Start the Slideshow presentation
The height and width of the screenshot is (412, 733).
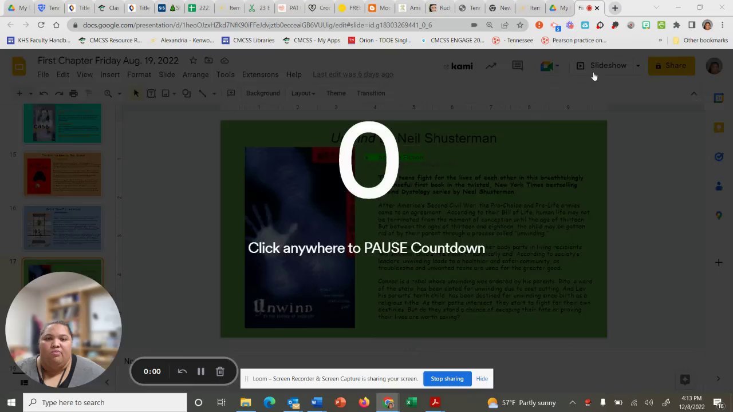click(x=601, y=66)
